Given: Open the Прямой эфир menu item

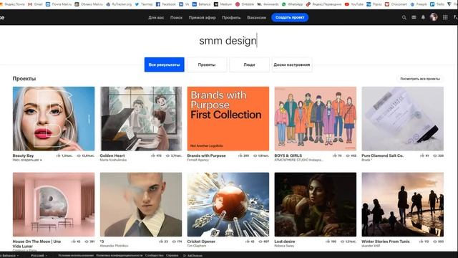Looking at the screenshot, I should (202, 17).
